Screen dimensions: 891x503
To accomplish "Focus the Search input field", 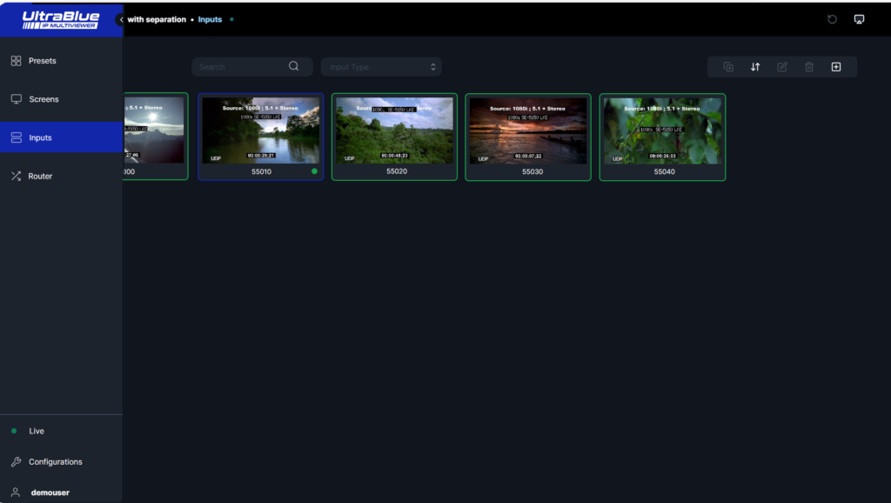I will click(x=252, y=66).
